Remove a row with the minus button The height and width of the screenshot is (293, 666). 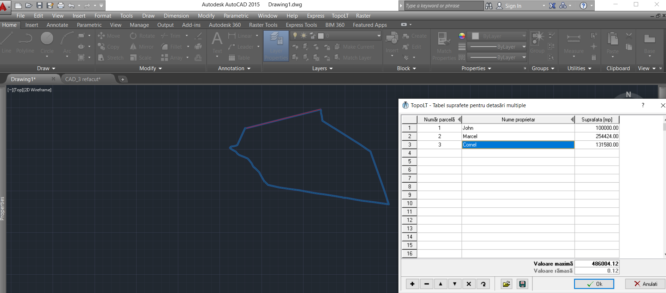pos(427,284)
